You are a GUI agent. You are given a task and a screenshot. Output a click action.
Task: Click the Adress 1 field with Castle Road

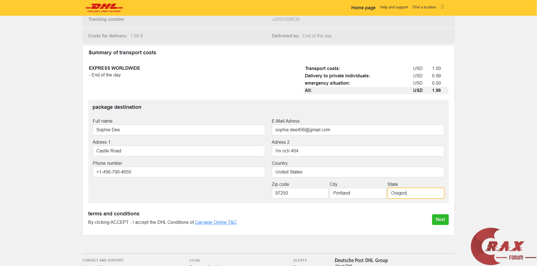(179, 151)
